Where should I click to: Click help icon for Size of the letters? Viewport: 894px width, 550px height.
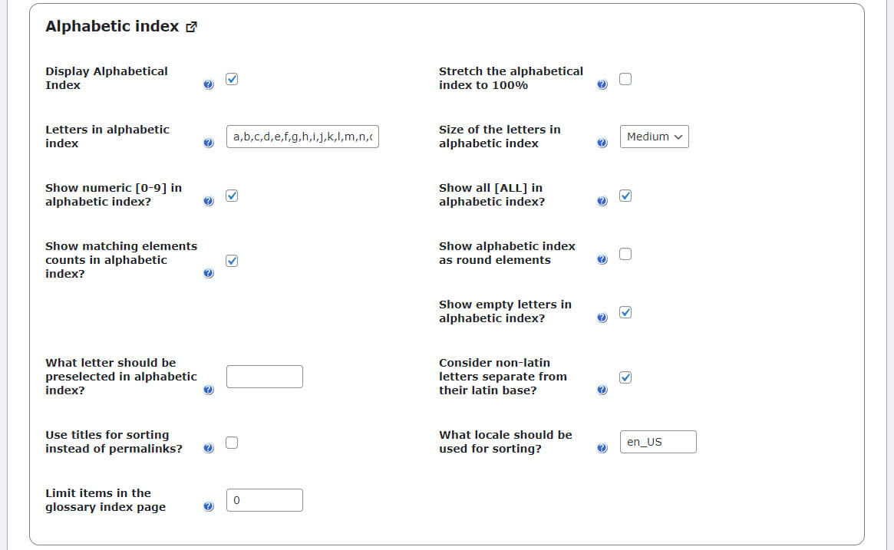coord(602,143)
